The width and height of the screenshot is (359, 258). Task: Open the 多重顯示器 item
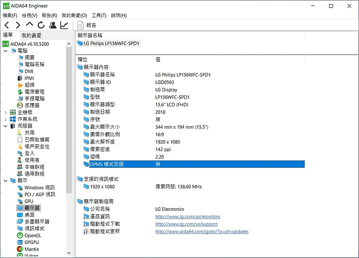click(x=33, y=222)
